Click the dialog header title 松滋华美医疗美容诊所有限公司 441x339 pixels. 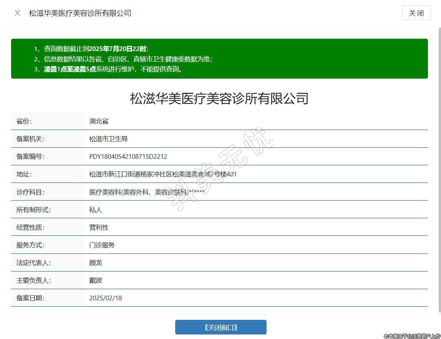(x=80, y=13)
